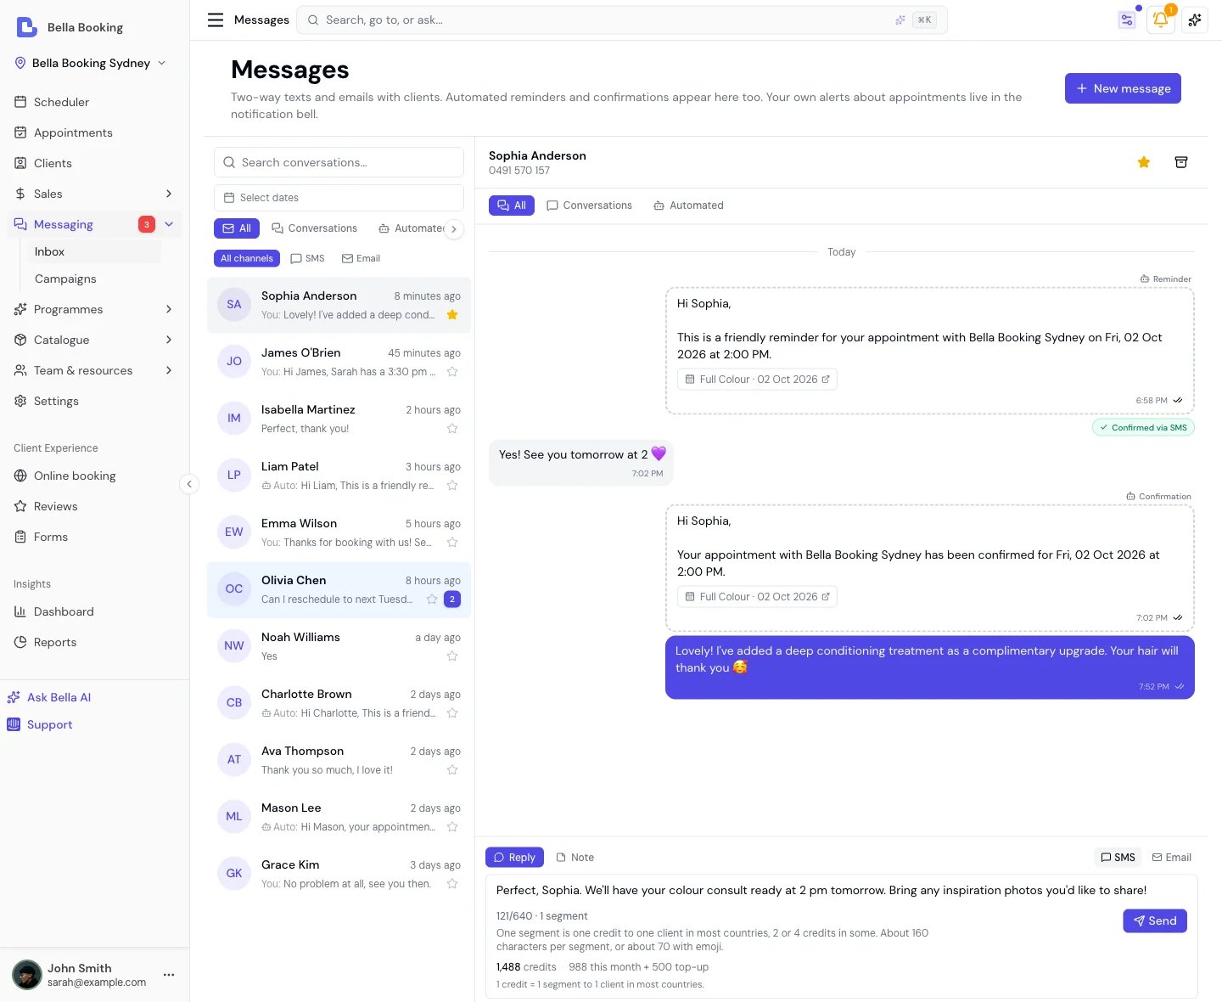This screenshot has width=1222, height=1002.
Task: Collapse the Messaging submenu
Action: click(169, 224)
